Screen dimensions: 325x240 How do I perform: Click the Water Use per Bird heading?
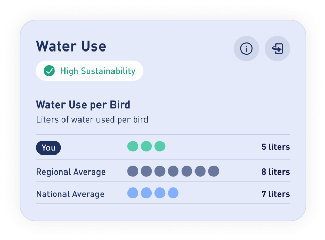click(x=84, y=105)
